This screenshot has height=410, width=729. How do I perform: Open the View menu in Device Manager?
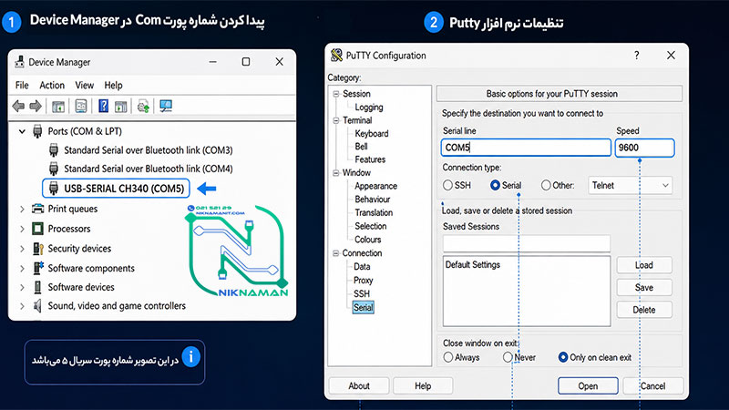84,85
